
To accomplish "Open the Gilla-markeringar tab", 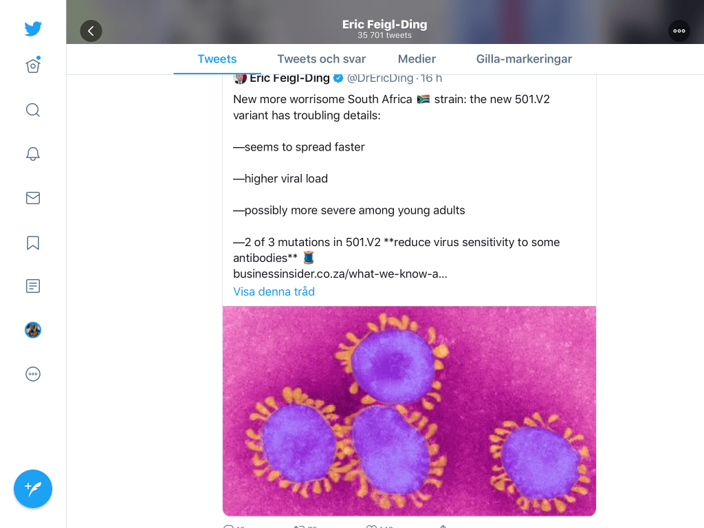I will [x=524, y=59].
